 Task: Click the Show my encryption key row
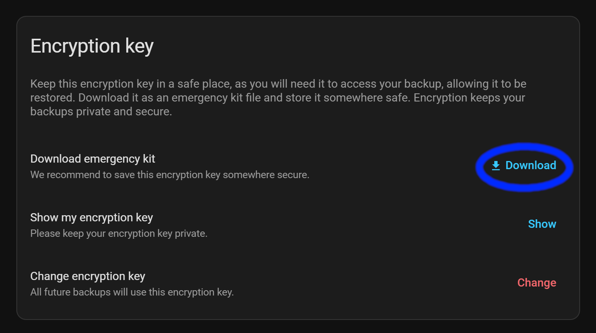click(91, 217)
